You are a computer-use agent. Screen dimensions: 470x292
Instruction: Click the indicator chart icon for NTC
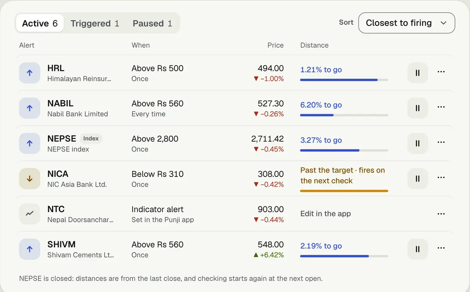(29, 214)
